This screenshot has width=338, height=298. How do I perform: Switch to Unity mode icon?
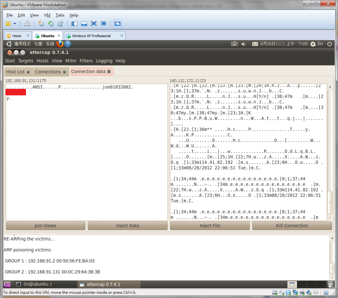(104, 24)
